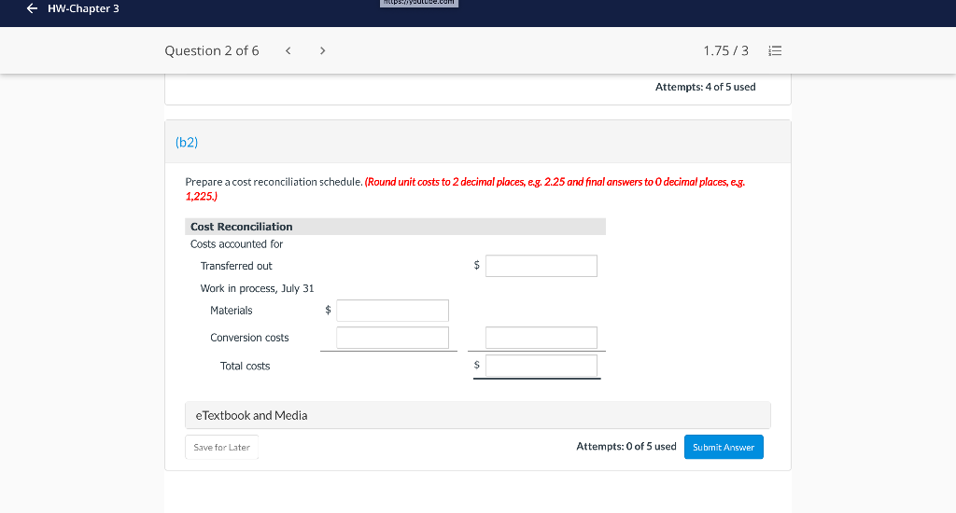Click the Save for Later button
The height and width of the screenshot is (513, 956).
click(222, 447)
